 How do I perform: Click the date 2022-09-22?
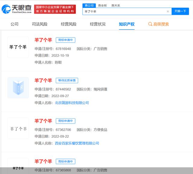point(60,136)
